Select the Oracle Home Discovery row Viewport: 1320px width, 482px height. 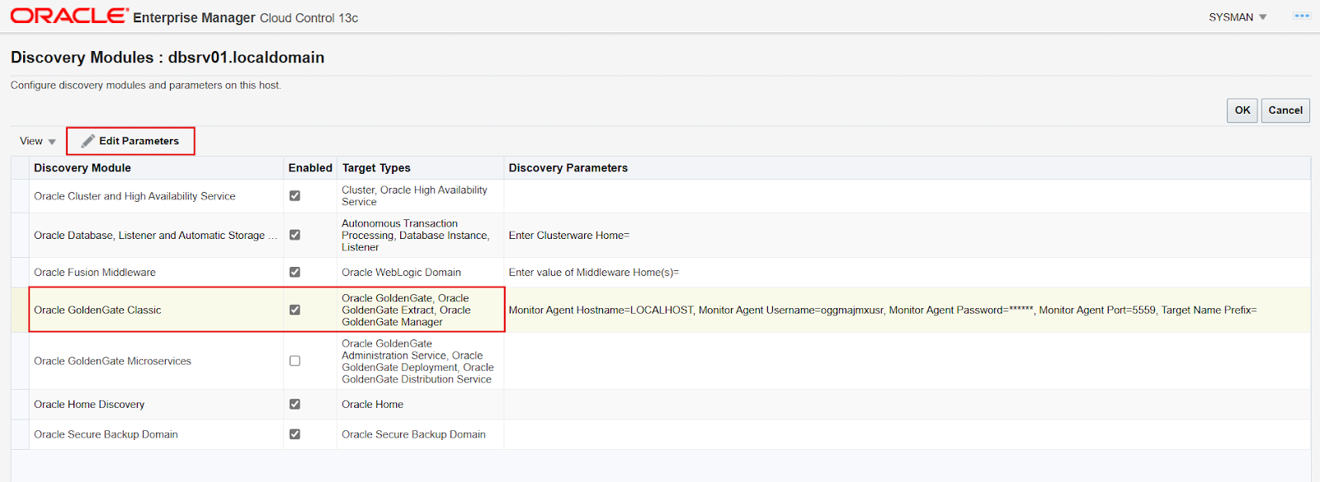[661, 405]
